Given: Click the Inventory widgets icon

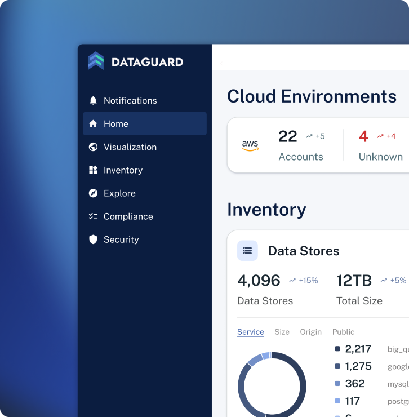Looking at the screenshot, I should [94, 170].
